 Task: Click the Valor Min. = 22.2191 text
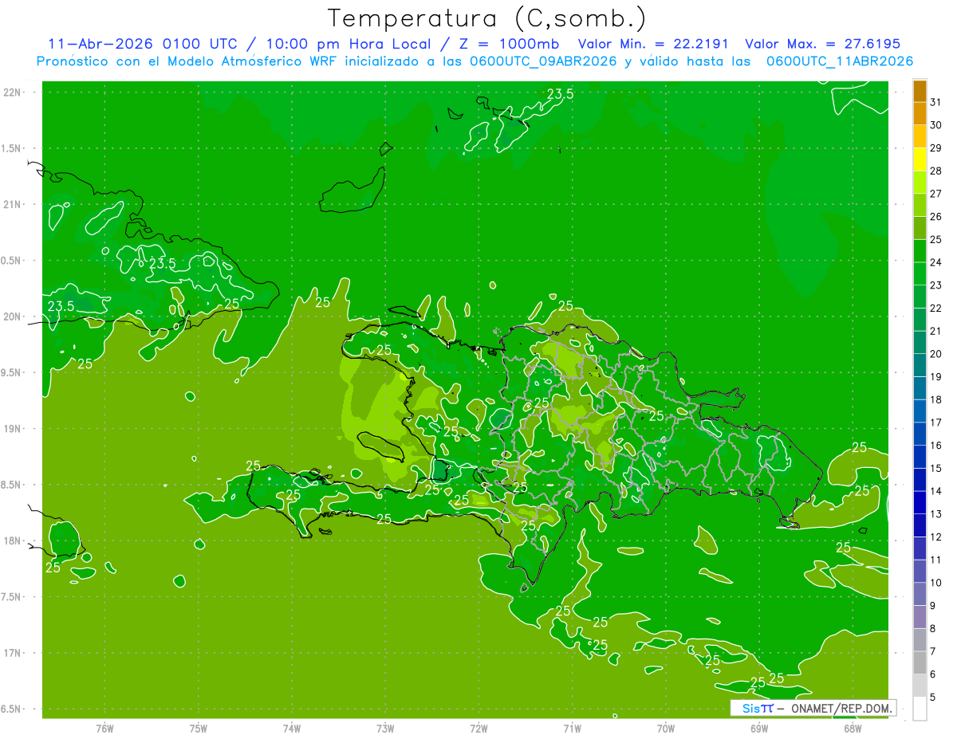(653, 44)
